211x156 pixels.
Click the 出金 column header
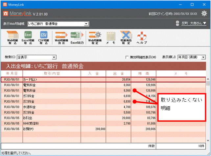tap(118, 73)
